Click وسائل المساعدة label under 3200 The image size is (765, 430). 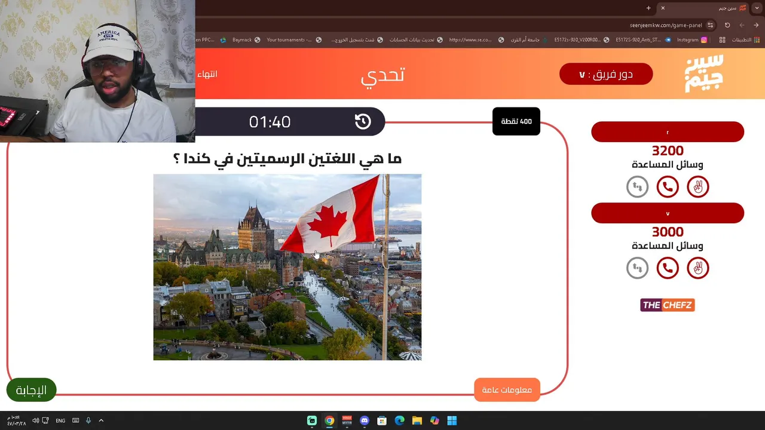(668, 165)
